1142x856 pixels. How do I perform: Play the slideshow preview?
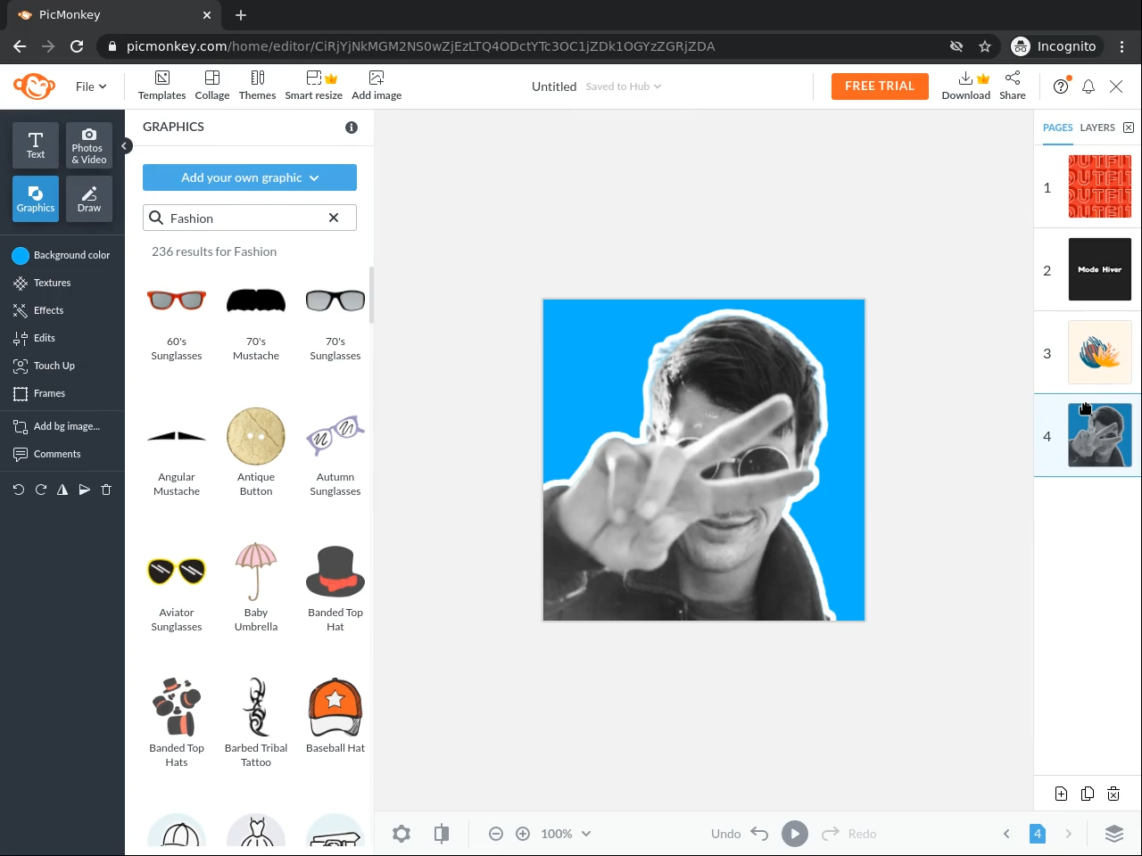(x=795, y=834)
